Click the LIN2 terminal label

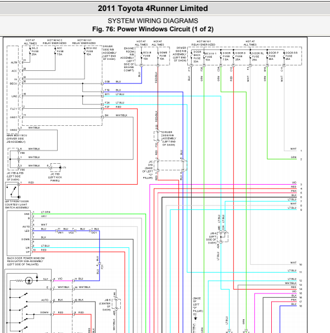pyautogui.click(x=14, y=96)
